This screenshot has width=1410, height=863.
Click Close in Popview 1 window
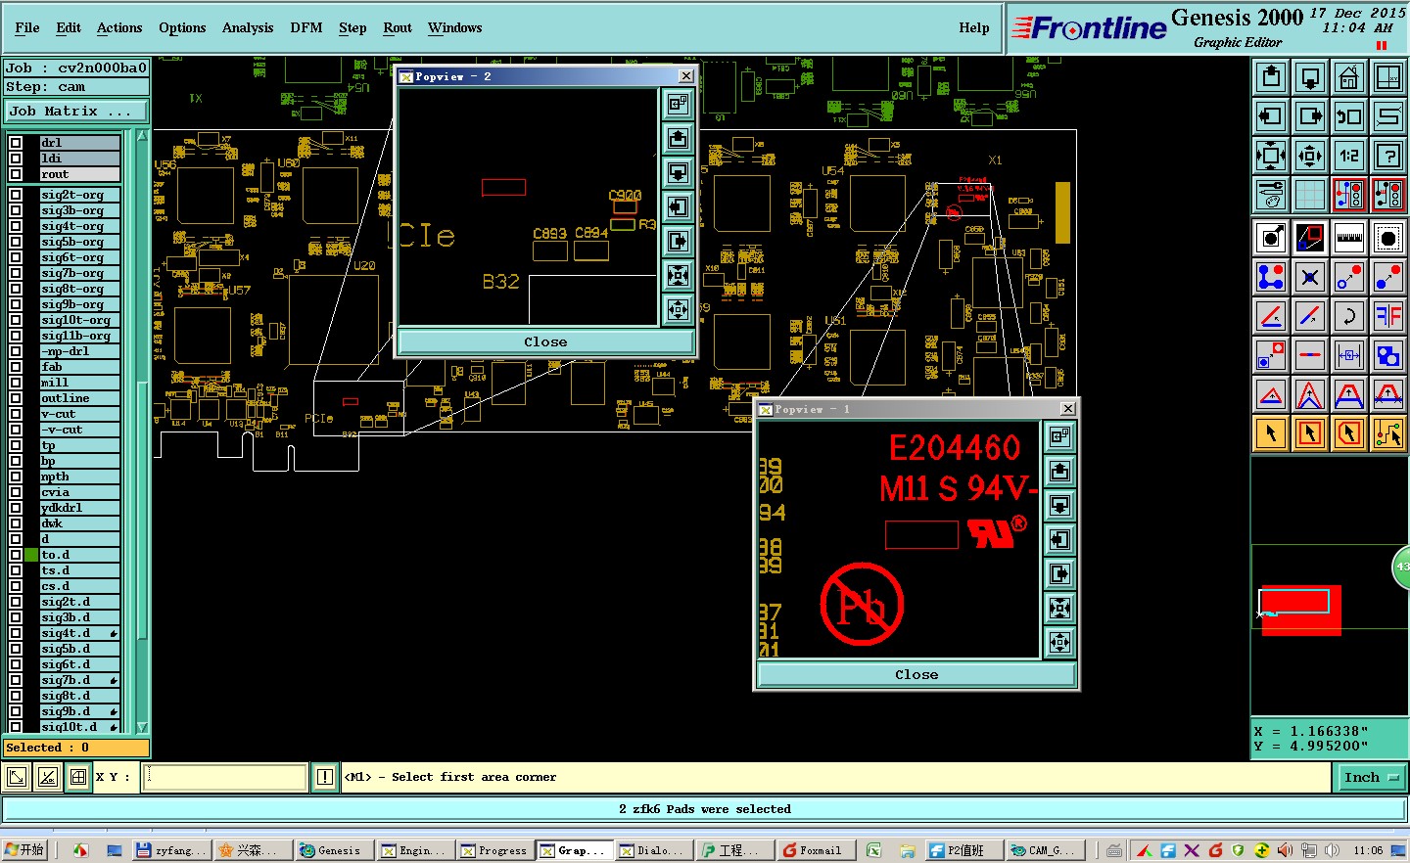coord(916,674)
